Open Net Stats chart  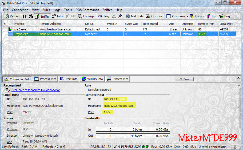(x=134, y=16)
